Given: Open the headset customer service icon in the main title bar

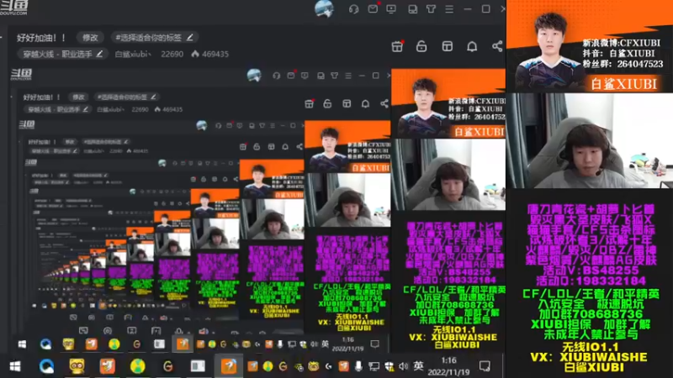Looking at the screenshot, I should pos(353,9).
